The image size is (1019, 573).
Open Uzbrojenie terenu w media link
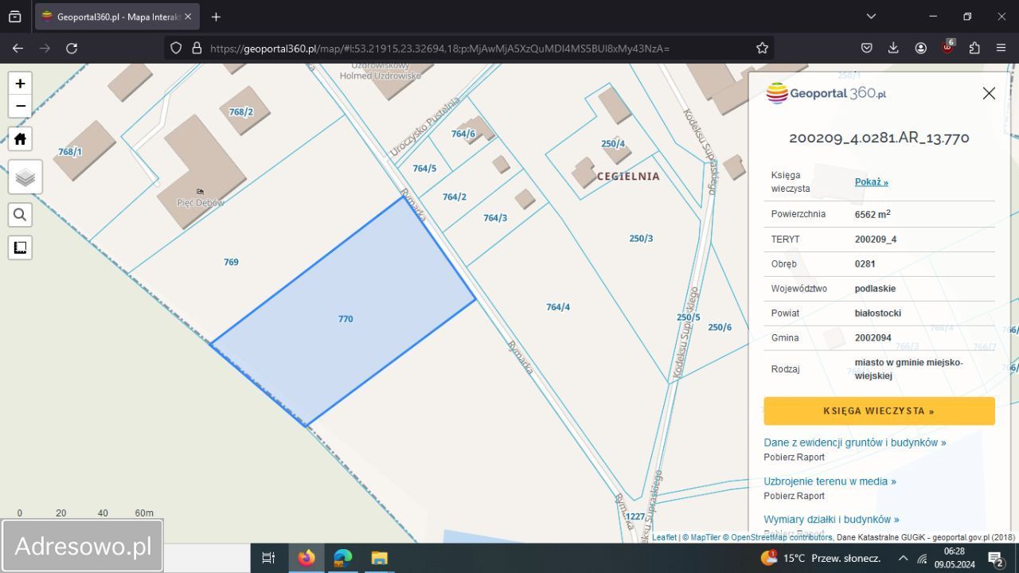click(830, 481)
